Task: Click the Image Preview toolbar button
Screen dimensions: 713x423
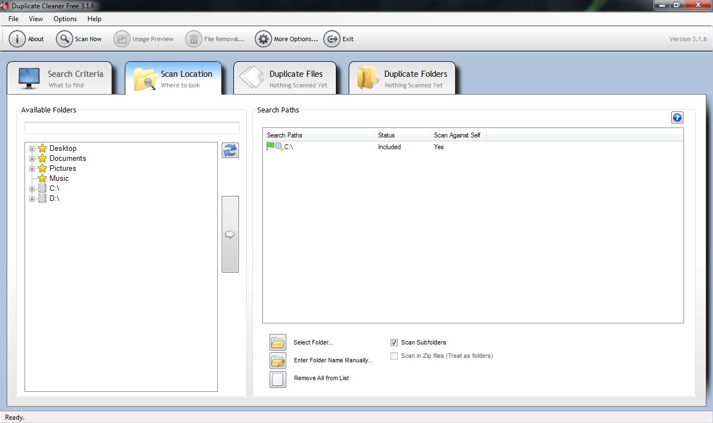Action: pos(144,39)
